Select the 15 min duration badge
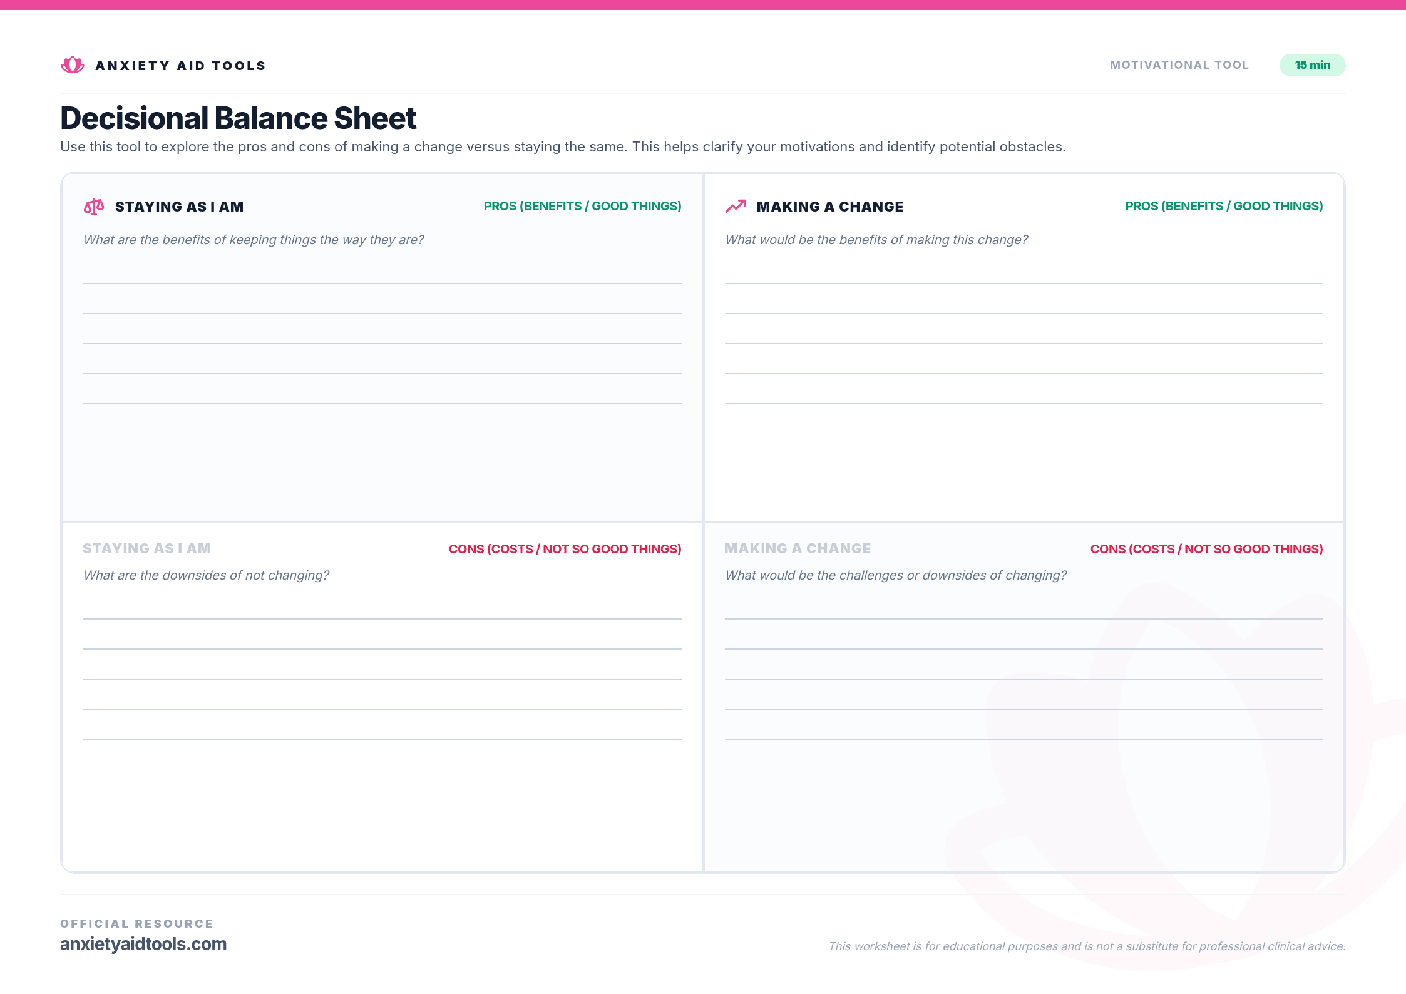Screen dimensions: 1406x994 coord(1313,64)
